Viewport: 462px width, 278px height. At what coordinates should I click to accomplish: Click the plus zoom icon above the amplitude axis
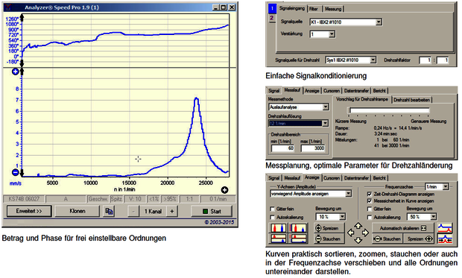tap(16, 72)
